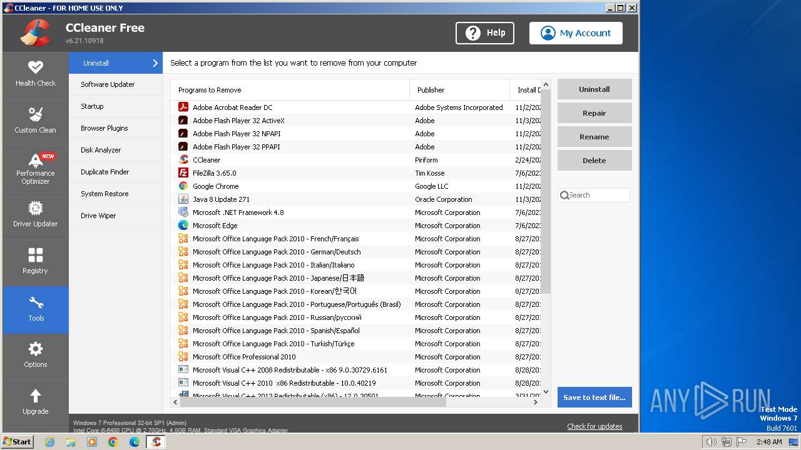Viewport: 801px width, 450px height.
Task: Select Language Pack 2010 - Turkish/Türkçe row
Action: pos(355,343)
